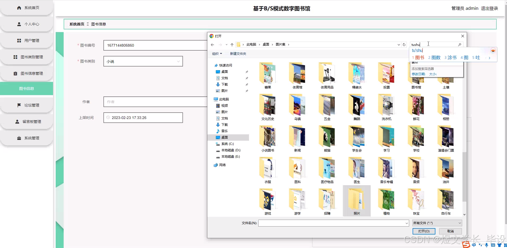Open the 组织 dropdown menu
The width and height of the screenshot is (507, 248).
[x=217, y=54]
